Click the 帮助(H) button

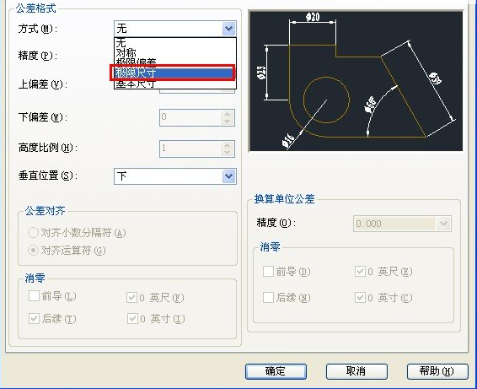coord(437,371)
